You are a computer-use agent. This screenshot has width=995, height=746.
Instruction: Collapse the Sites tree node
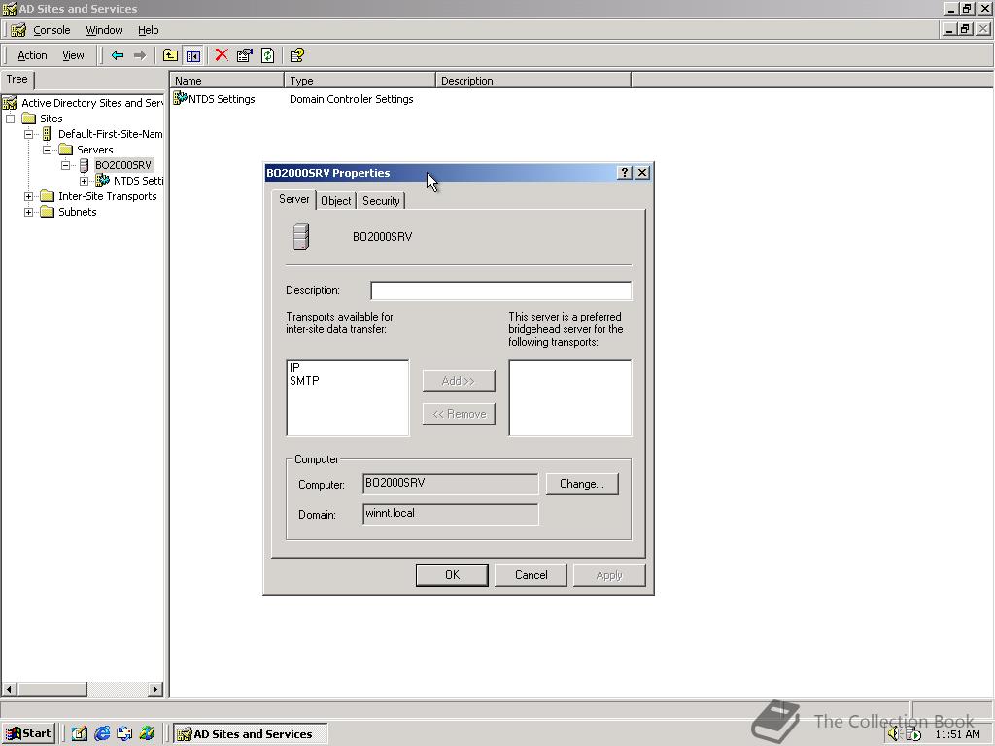pyautogui.click(x=10, y=119)
